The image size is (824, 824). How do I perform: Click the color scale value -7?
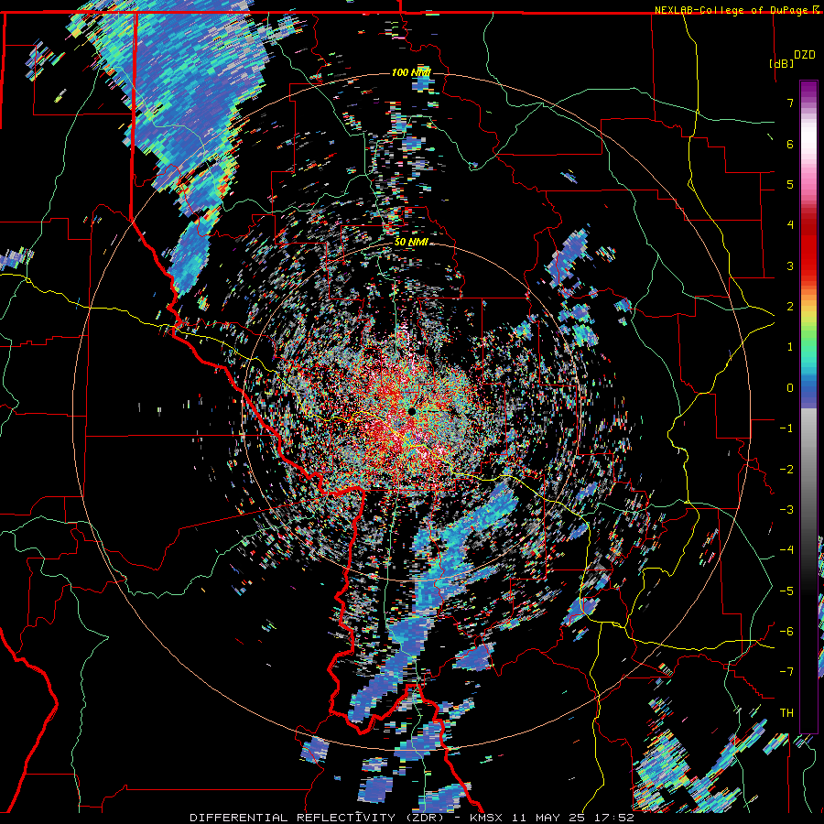coord(786,672)
